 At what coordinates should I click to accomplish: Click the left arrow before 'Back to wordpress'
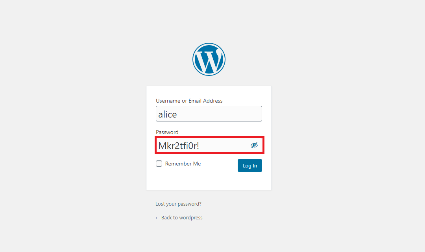tap(157, 218)
